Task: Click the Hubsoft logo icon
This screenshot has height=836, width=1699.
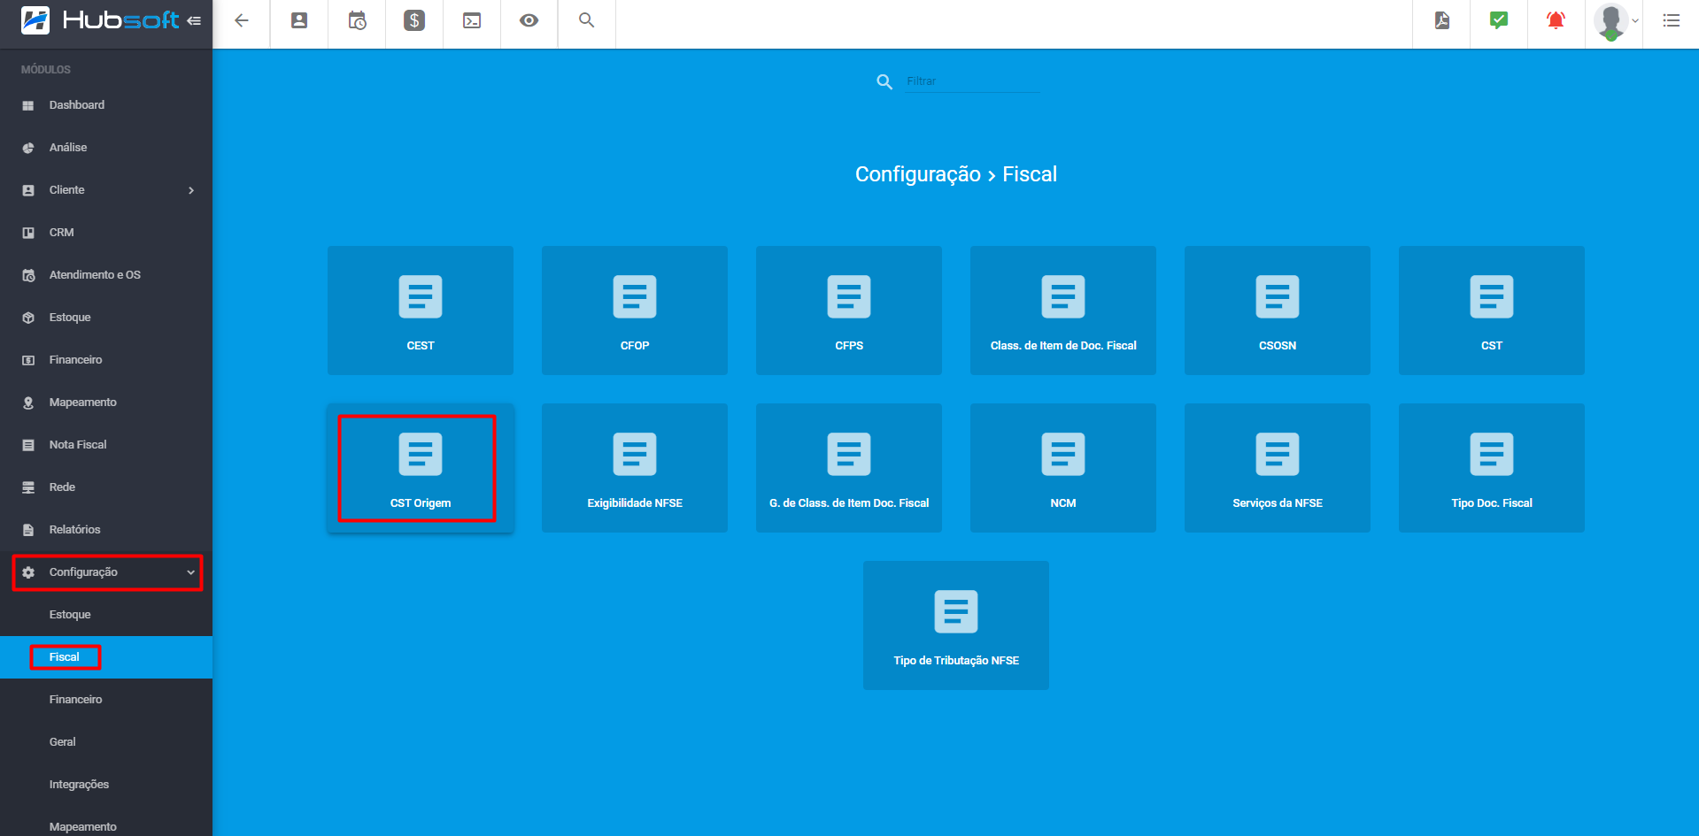Action: coord(35,19)
